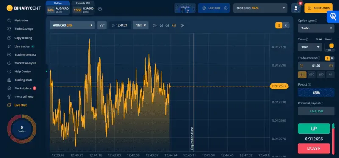Click the Binarycent logo
Image resolution: width=339 pixels, height=158 pixels.
(x=23, y=8)
